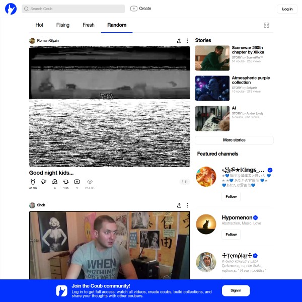
Task: Open the Hypomenon channel name
Action: coord(237,217)
